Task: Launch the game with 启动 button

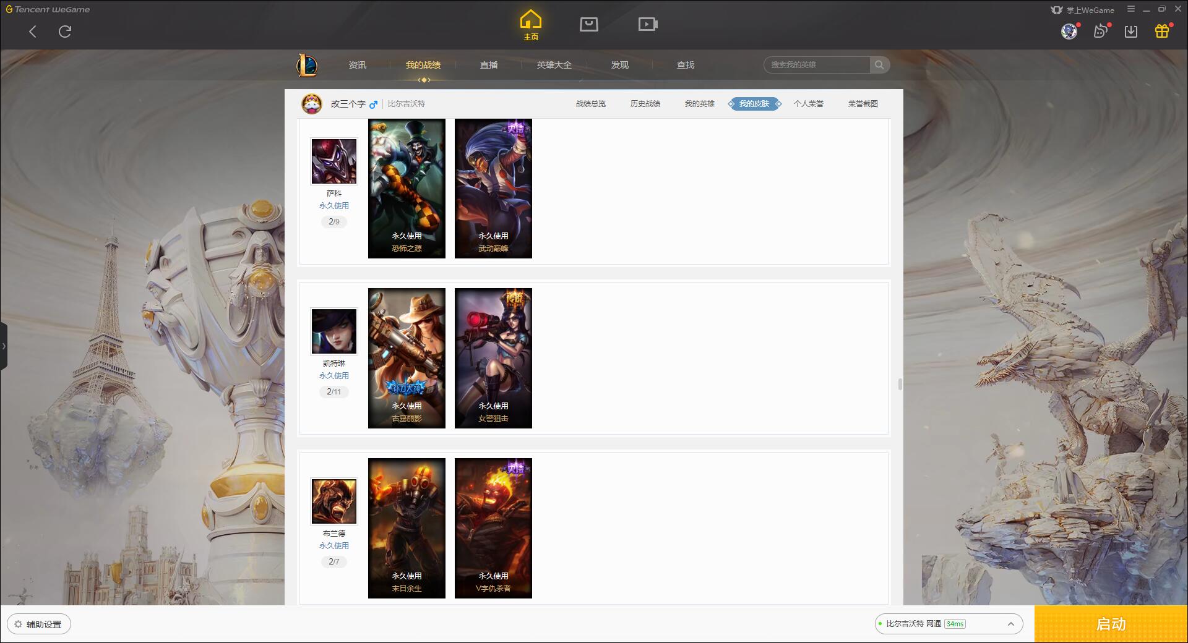Action: click(1111, 624)
